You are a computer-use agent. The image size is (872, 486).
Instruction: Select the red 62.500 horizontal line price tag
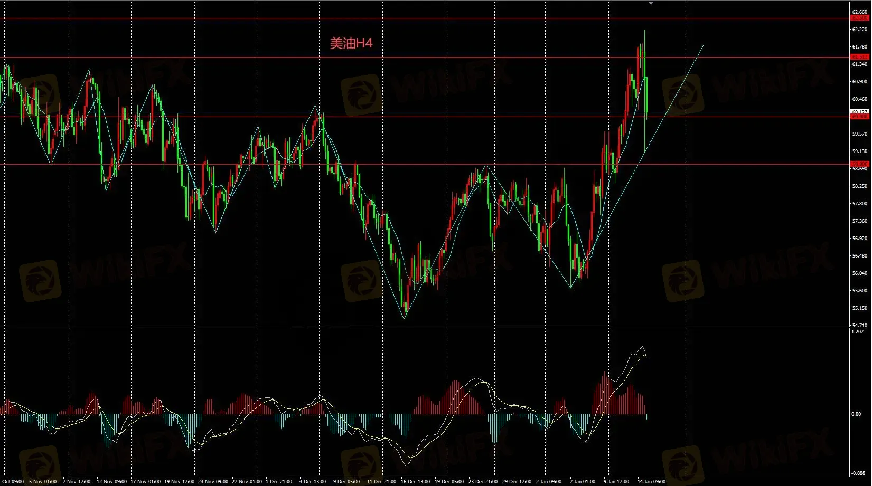860,18
